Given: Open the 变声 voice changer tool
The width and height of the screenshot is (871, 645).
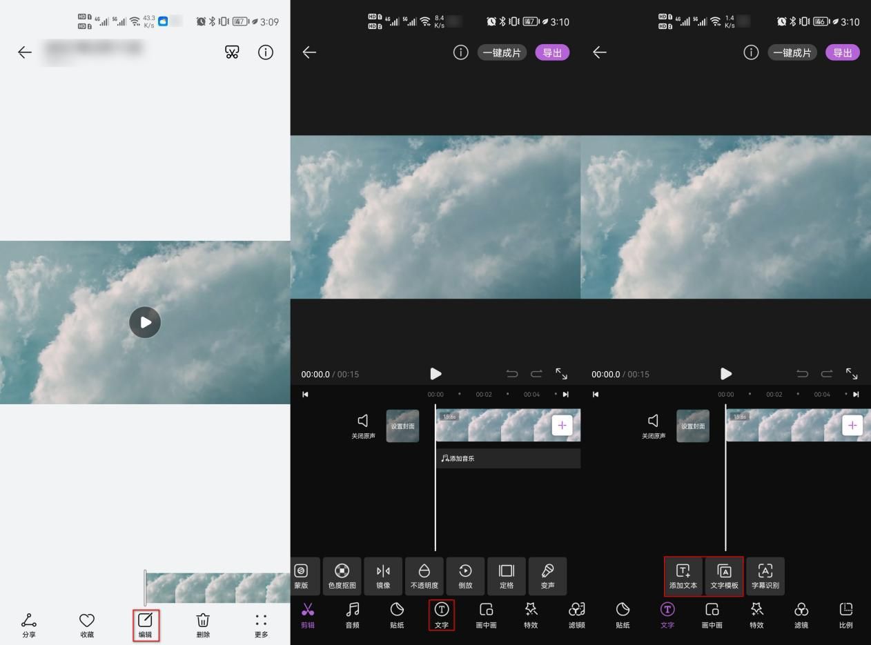Looking at the screenshot, I should pos(547,577).
